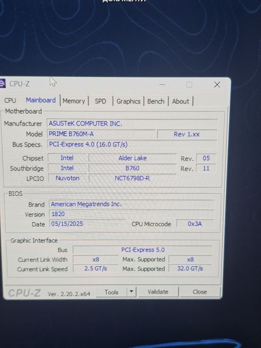Image resolution: width=261 pixels, height=348 pixels.
Task: Click the PCI-Express 5.0 bus field
Action: coord(143,250)
